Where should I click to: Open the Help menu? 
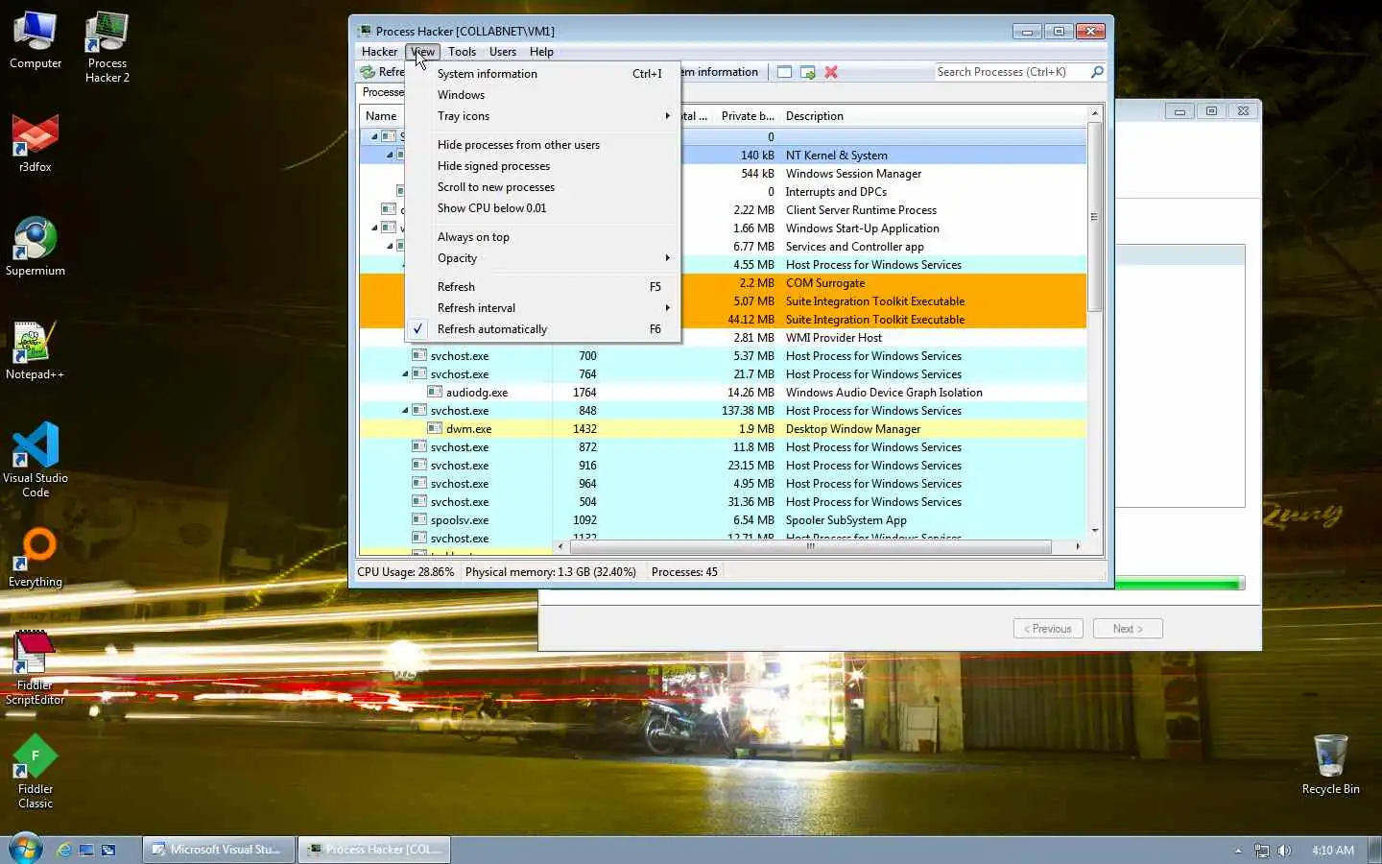pos(541,52)
